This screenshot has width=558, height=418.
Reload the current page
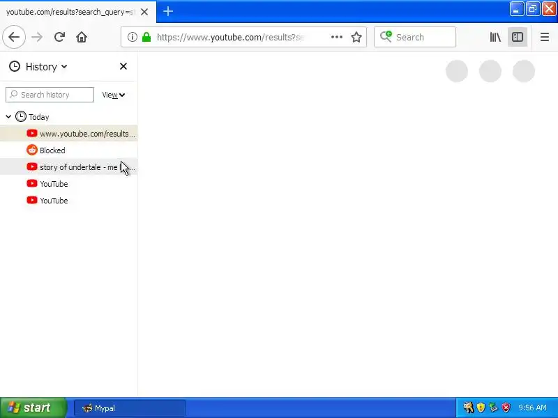(59, 37)
